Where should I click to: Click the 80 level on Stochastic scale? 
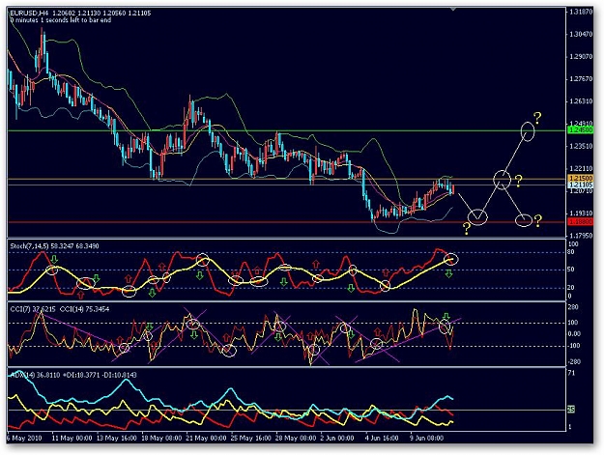point(571,252)
